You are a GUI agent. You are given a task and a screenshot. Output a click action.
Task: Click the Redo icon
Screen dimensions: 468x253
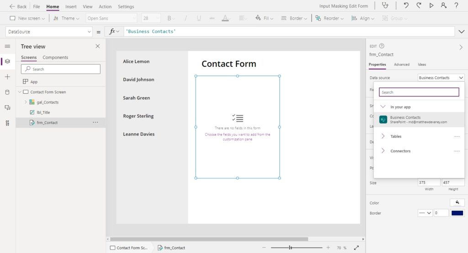419,5
